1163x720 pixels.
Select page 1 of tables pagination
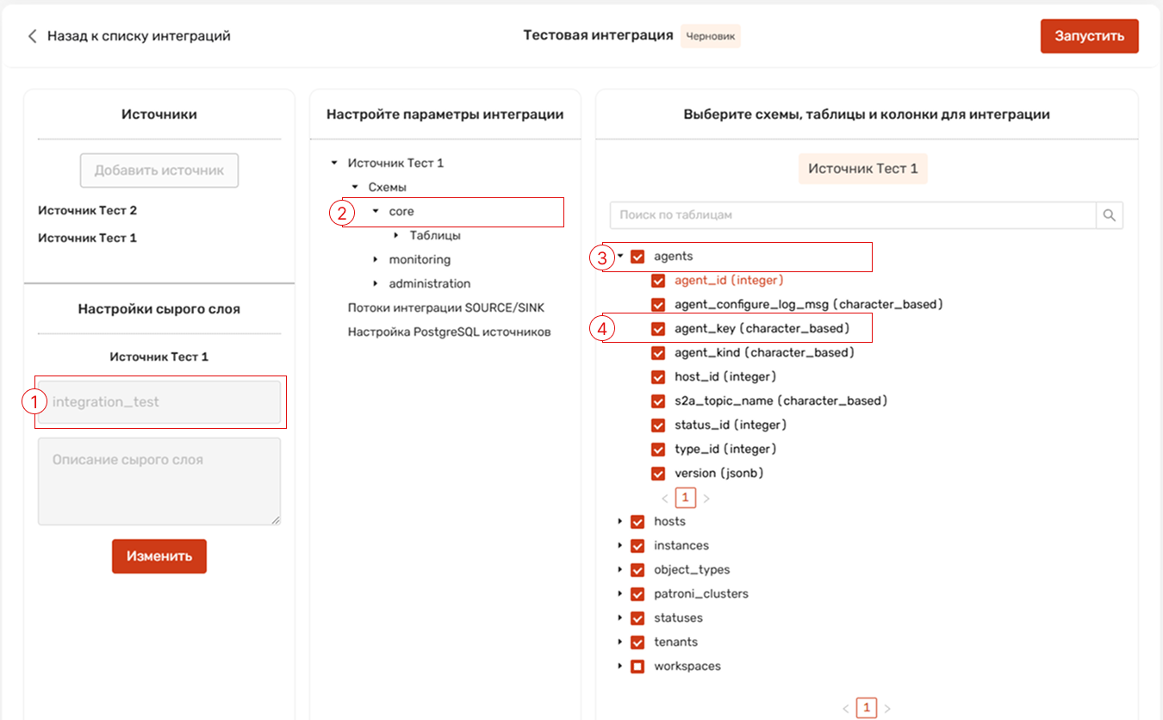coord(867,709)
